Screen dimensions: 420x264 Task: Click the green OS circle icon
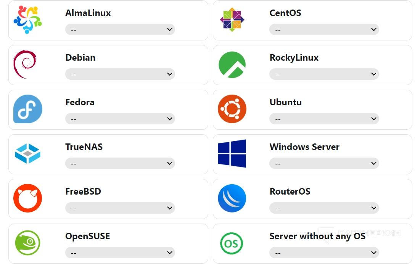pos(231,243)
